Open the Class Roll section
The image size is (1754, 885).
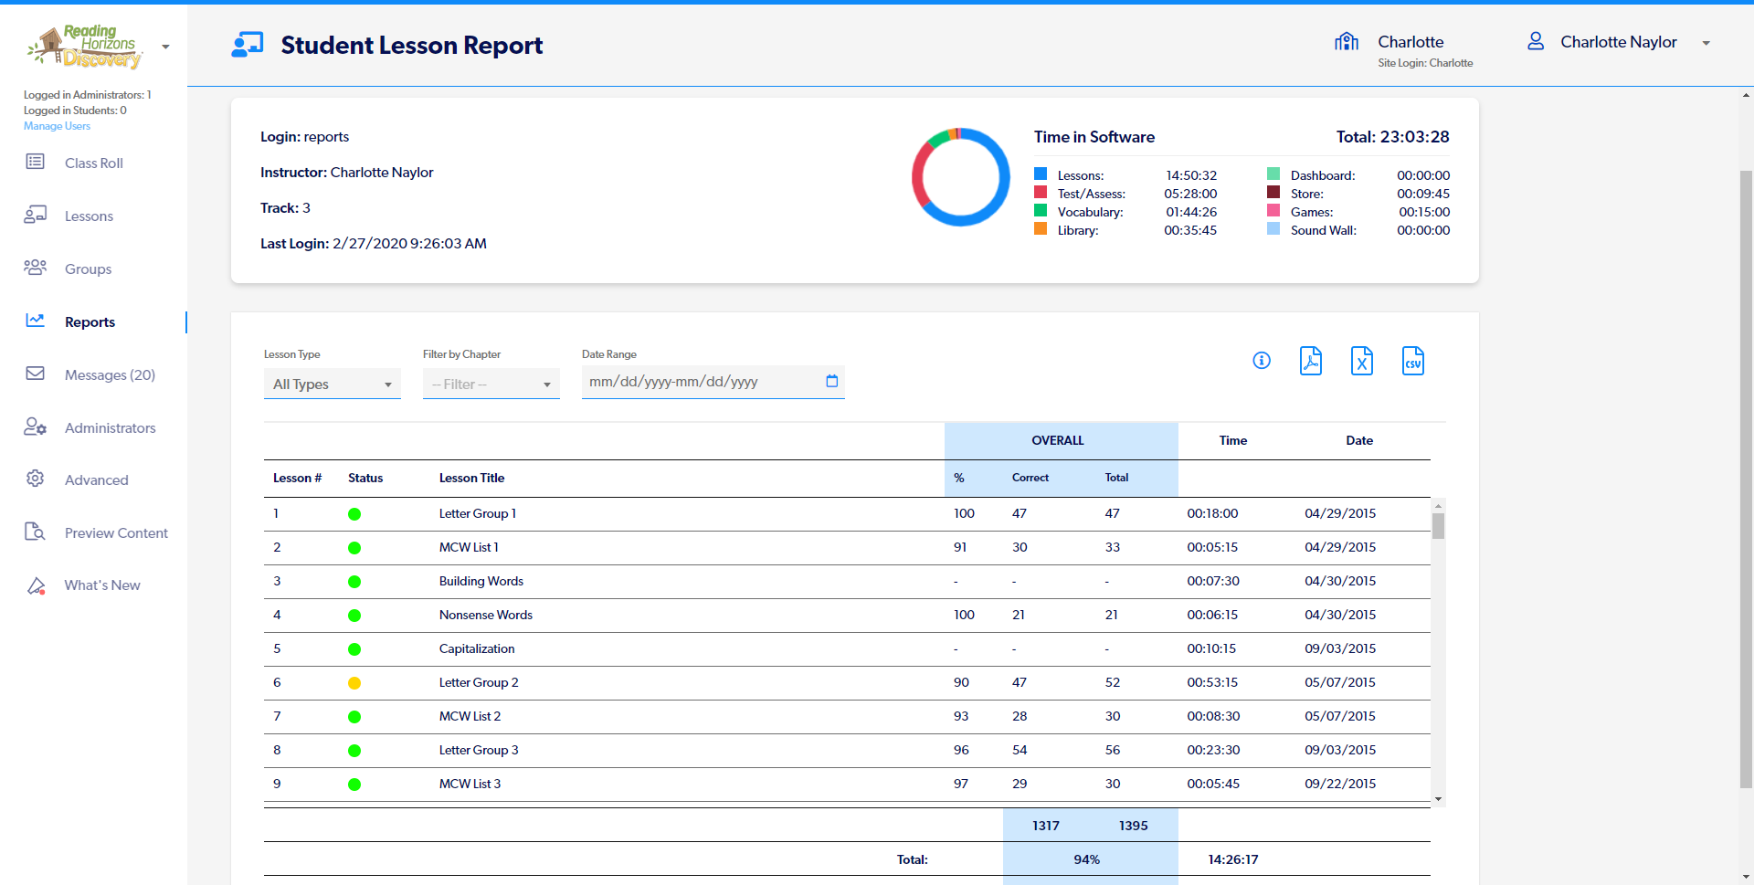[x=94, y=163]
